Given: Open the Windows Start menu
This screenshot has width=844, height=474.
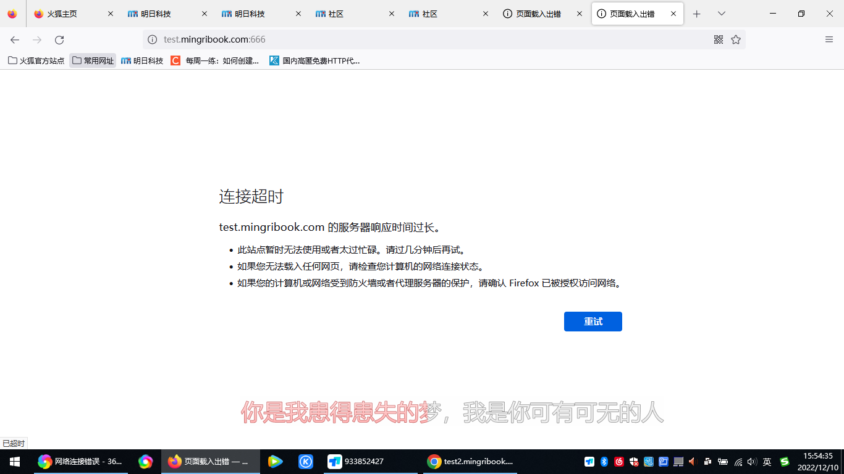Looking at the screenshot, I should pos(15,462).
